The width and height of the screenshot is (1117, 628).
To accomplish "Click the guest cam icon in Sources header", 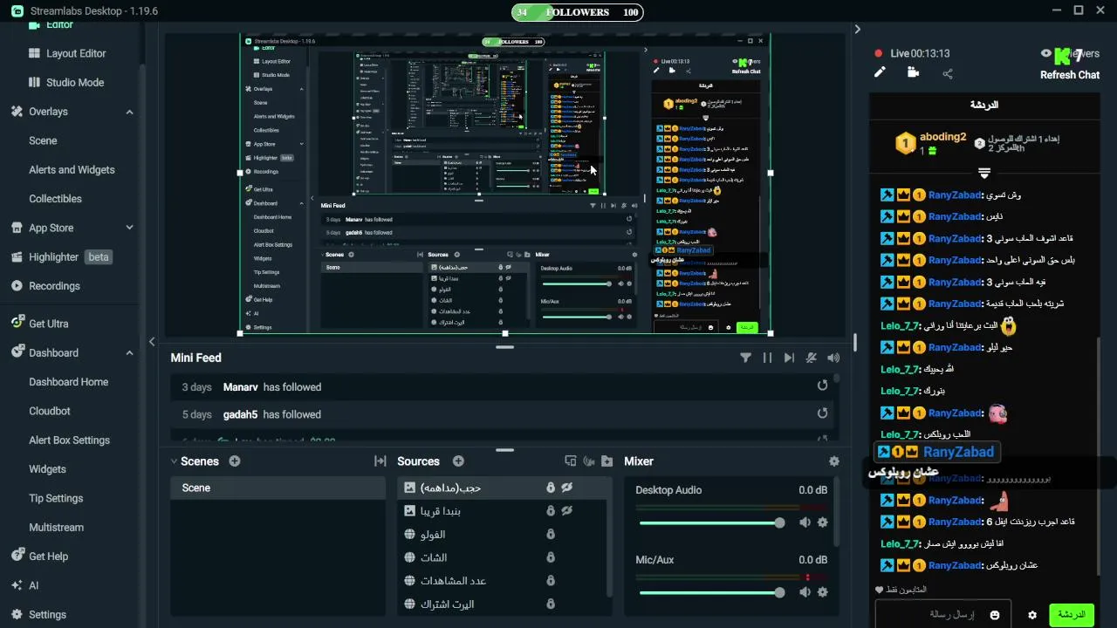I will click(x=589, y=461).
